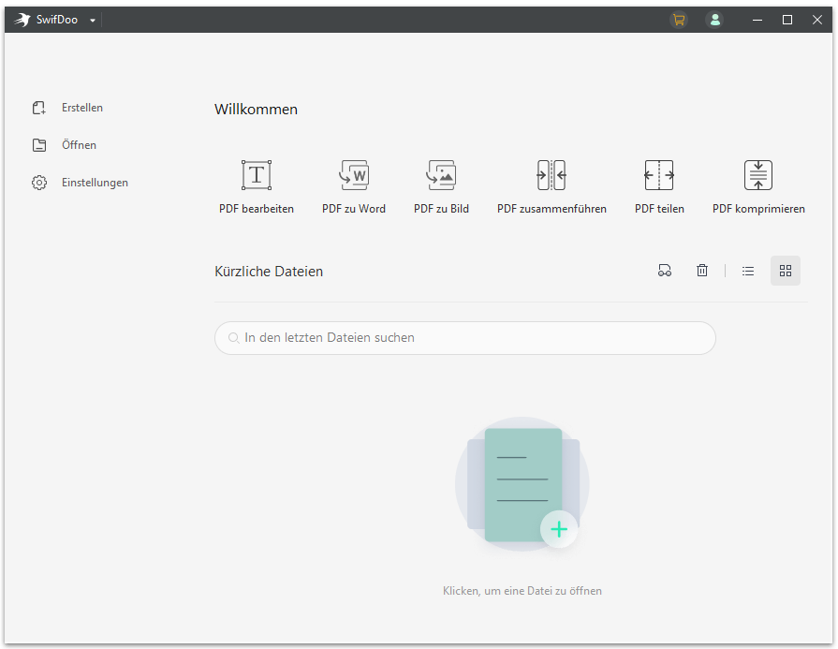Click the green plus add-file button
The image size is (838, 649).
coord(559,529)
